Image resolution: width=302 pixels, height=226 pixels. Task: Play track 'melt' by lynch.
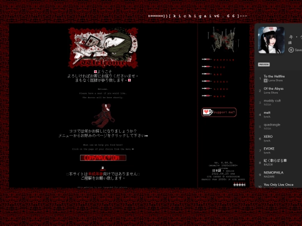point(267,113)
